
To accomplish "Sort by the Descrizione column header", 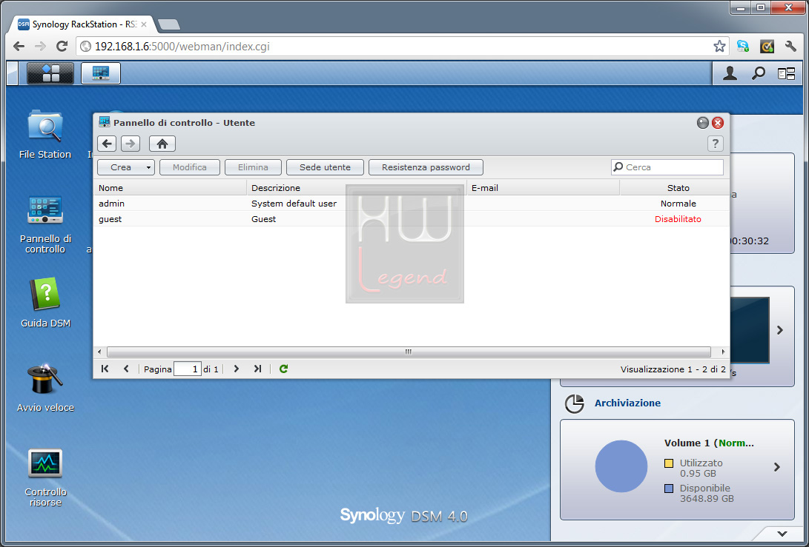I will tap(357, 188).
